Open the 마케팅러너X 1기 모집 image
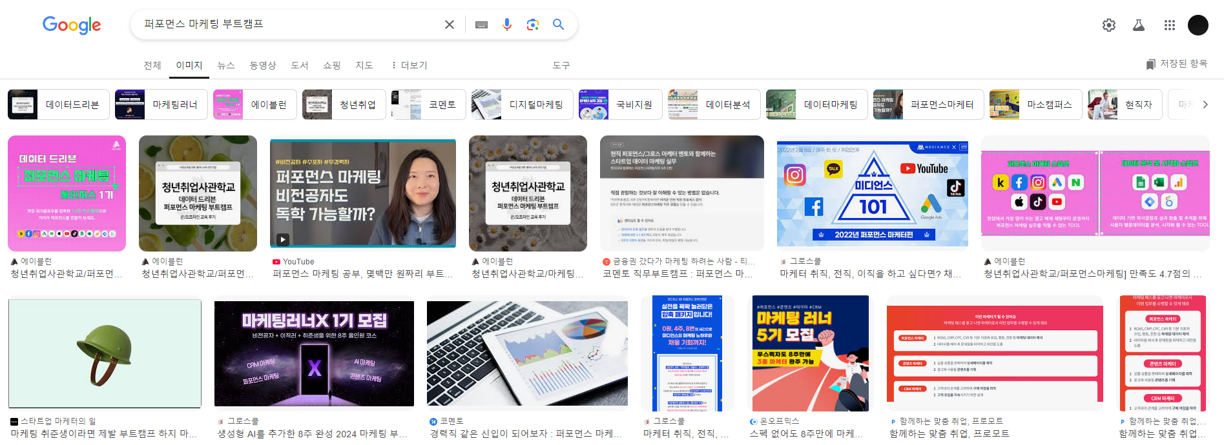Screen dimensions: 1224x445 pyautogui.click(x=314, y=353)
